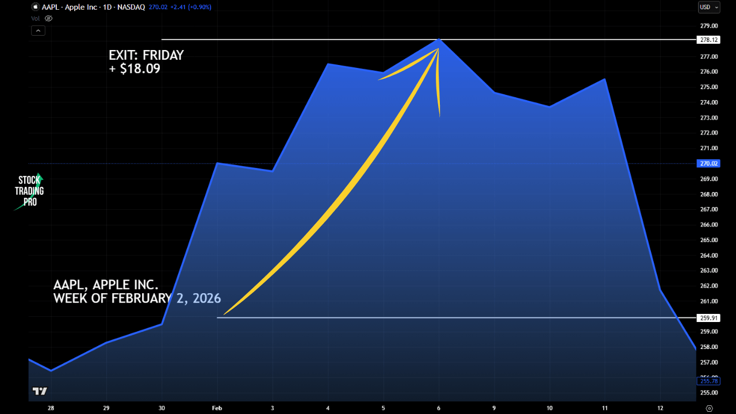Image resolution: width=736 pixels, height=414 pixels.
Task: Click the 271.00 price scale value
Action: point(708,148)
